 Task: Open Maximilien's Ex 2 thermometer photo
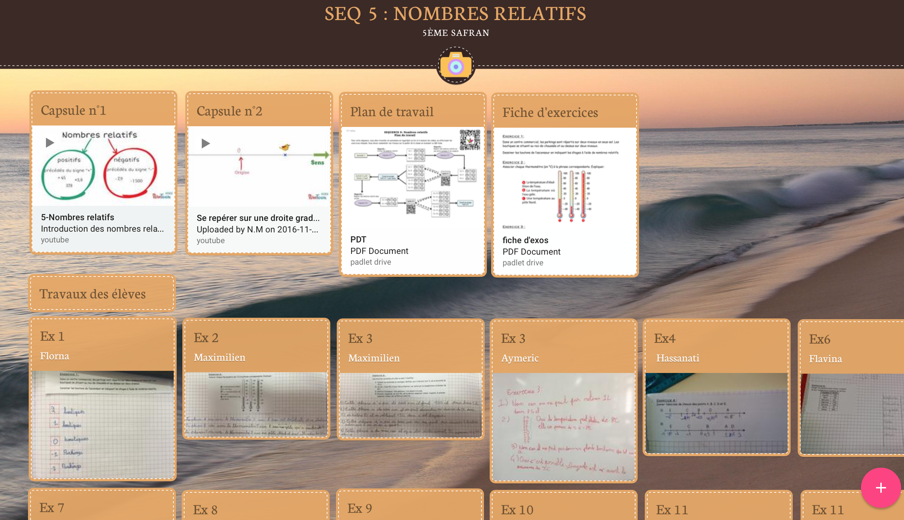tap(256, 403)
